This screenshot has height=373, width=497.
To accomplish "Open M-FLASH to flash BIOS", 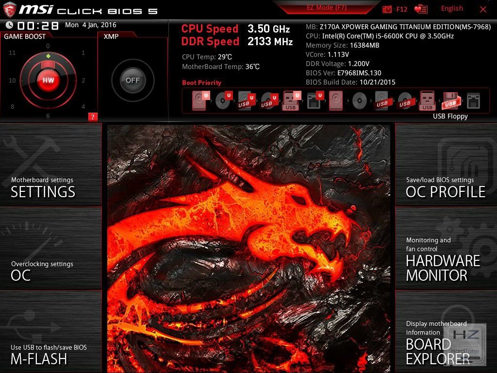I will pos(50,332).
